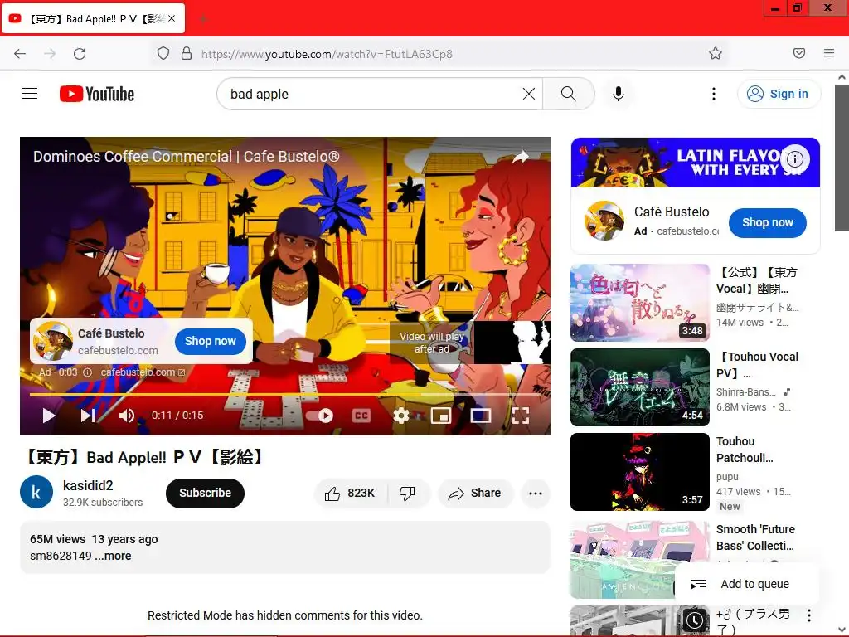Screen dimensions: 849x637
Task: Like the video with 823K likes
Action: [x=351, y=493]
